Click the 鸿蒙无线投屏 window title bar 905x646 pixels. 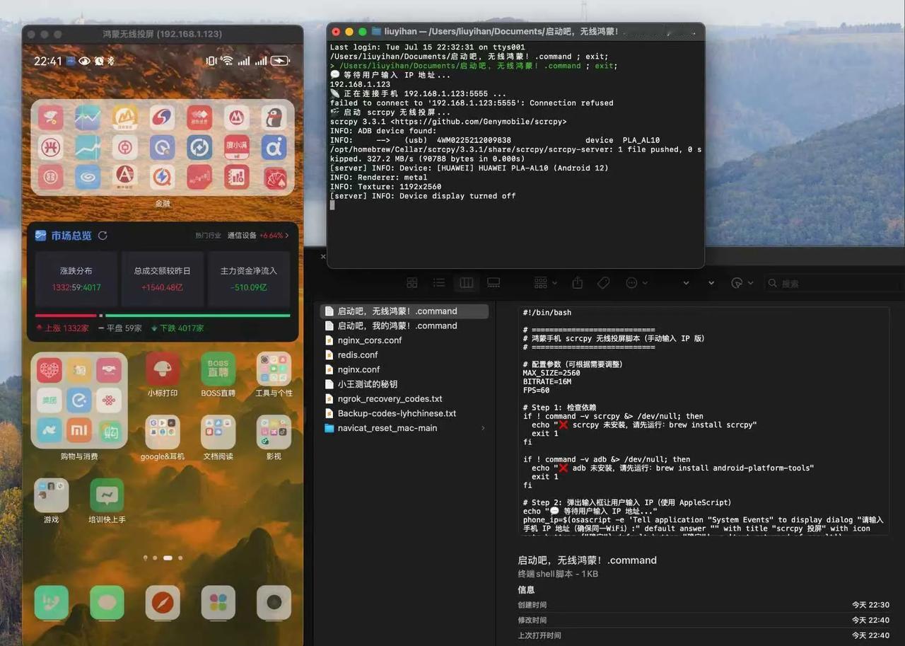coord(163,34)
